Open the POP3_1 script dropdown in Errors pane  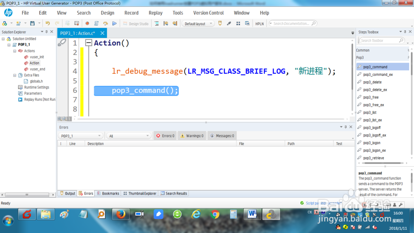pos(81,136)
